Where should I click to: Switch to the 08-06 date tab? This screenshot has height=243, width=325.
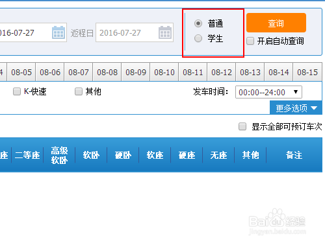(50, 72)
